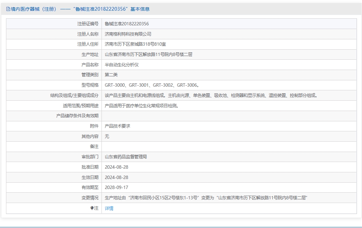Select model list GRT-3000、GRT-3001
The height and width of the screenshot is (228, 362).
coord(152,85)
